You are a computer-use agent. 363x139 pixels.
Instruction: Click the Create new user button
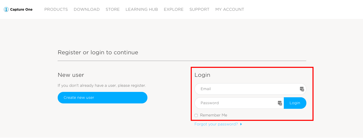103,98
